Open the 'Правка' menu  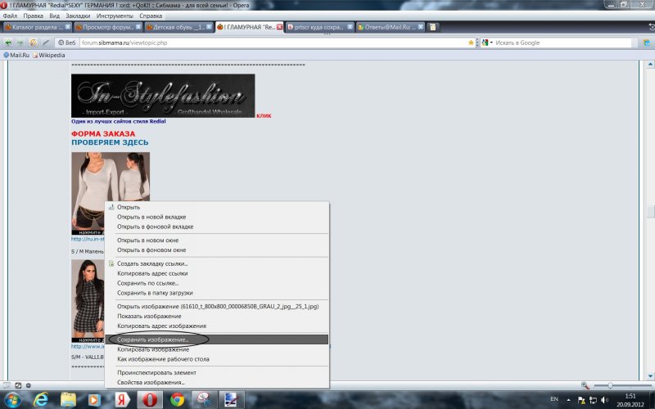33,16
